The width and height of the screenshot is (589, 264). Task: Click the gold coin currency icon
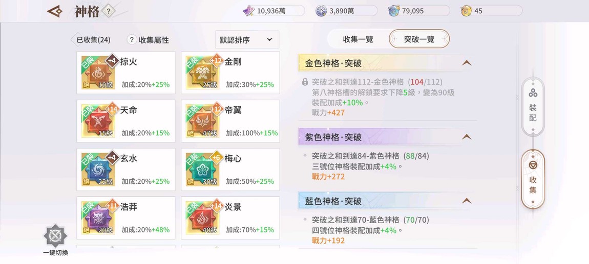click(466, 11)
